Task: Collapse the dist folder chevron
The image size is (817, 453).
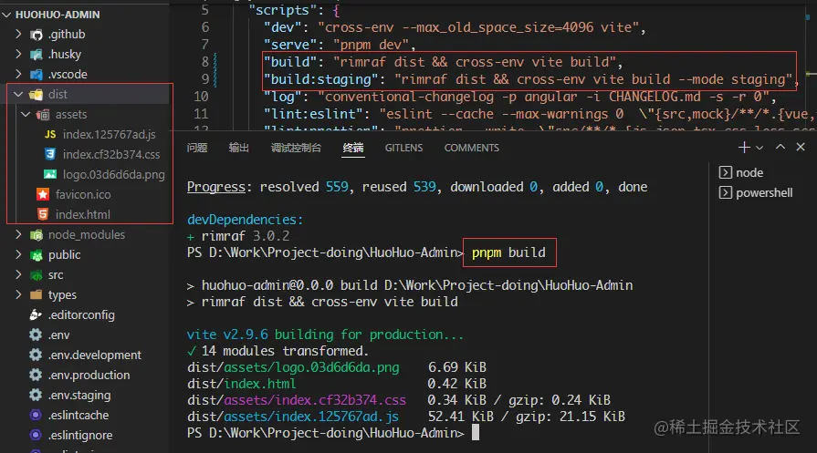Action: [18, 95]
